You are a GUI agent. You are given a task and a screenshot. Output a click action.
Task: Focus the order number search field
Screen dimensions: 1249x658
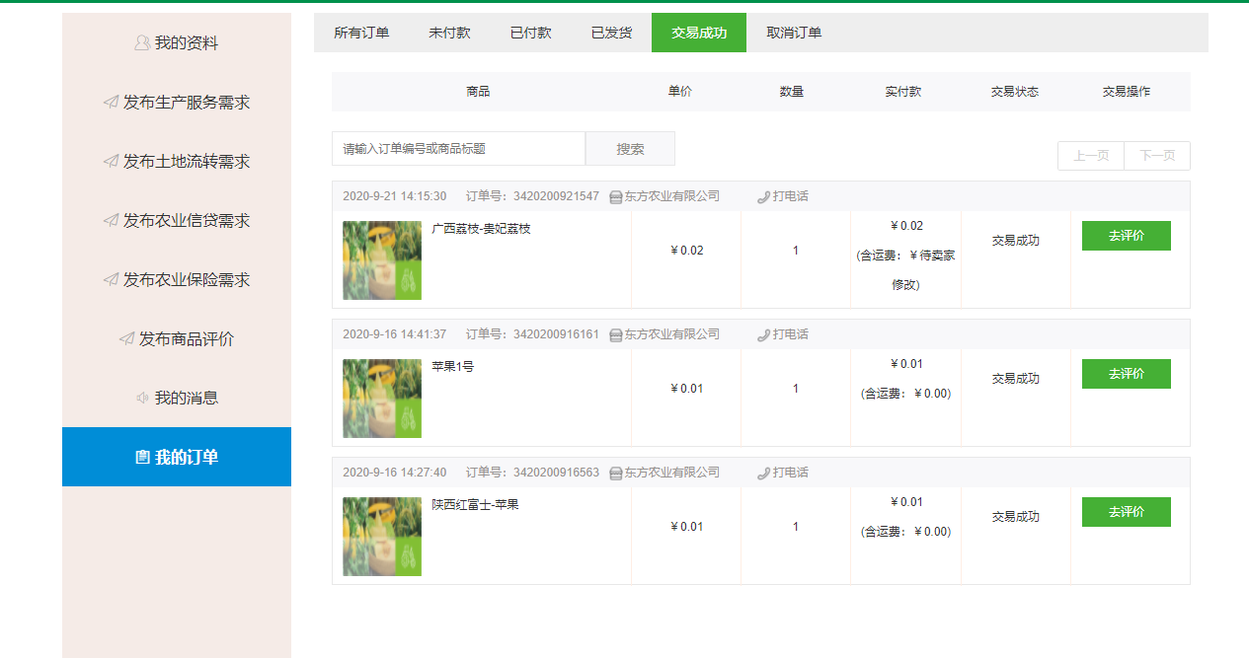(458, 149)
